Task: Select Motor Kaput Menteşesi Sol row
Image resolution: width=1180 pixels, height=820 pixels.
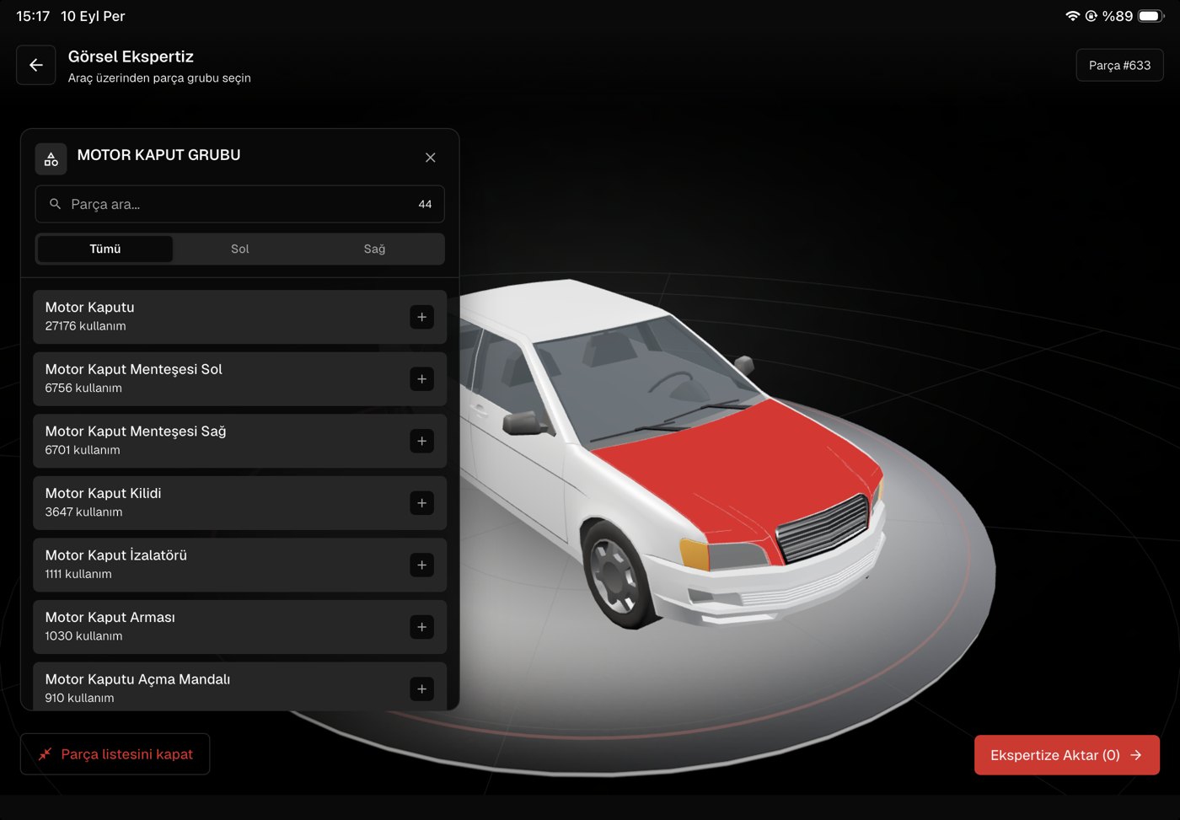Action: pyautogui.click(x=240, y=379)
